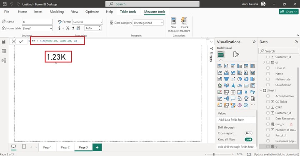Open the currency format dropdown arrow

point(63,29)
